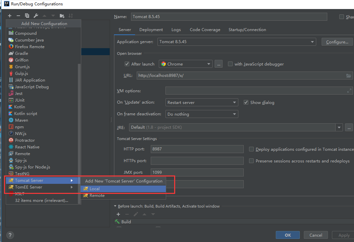Open the On 'Update' action dropdown

(x=202, y=103)
